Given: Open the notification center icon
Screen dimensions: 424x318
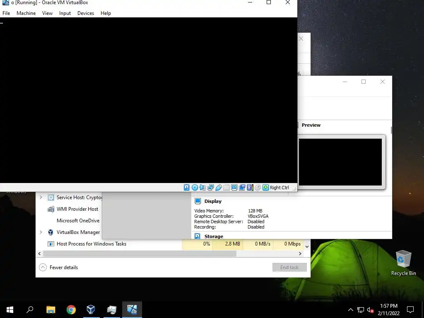Looking at the screenshot, I should tap(410, 310).
